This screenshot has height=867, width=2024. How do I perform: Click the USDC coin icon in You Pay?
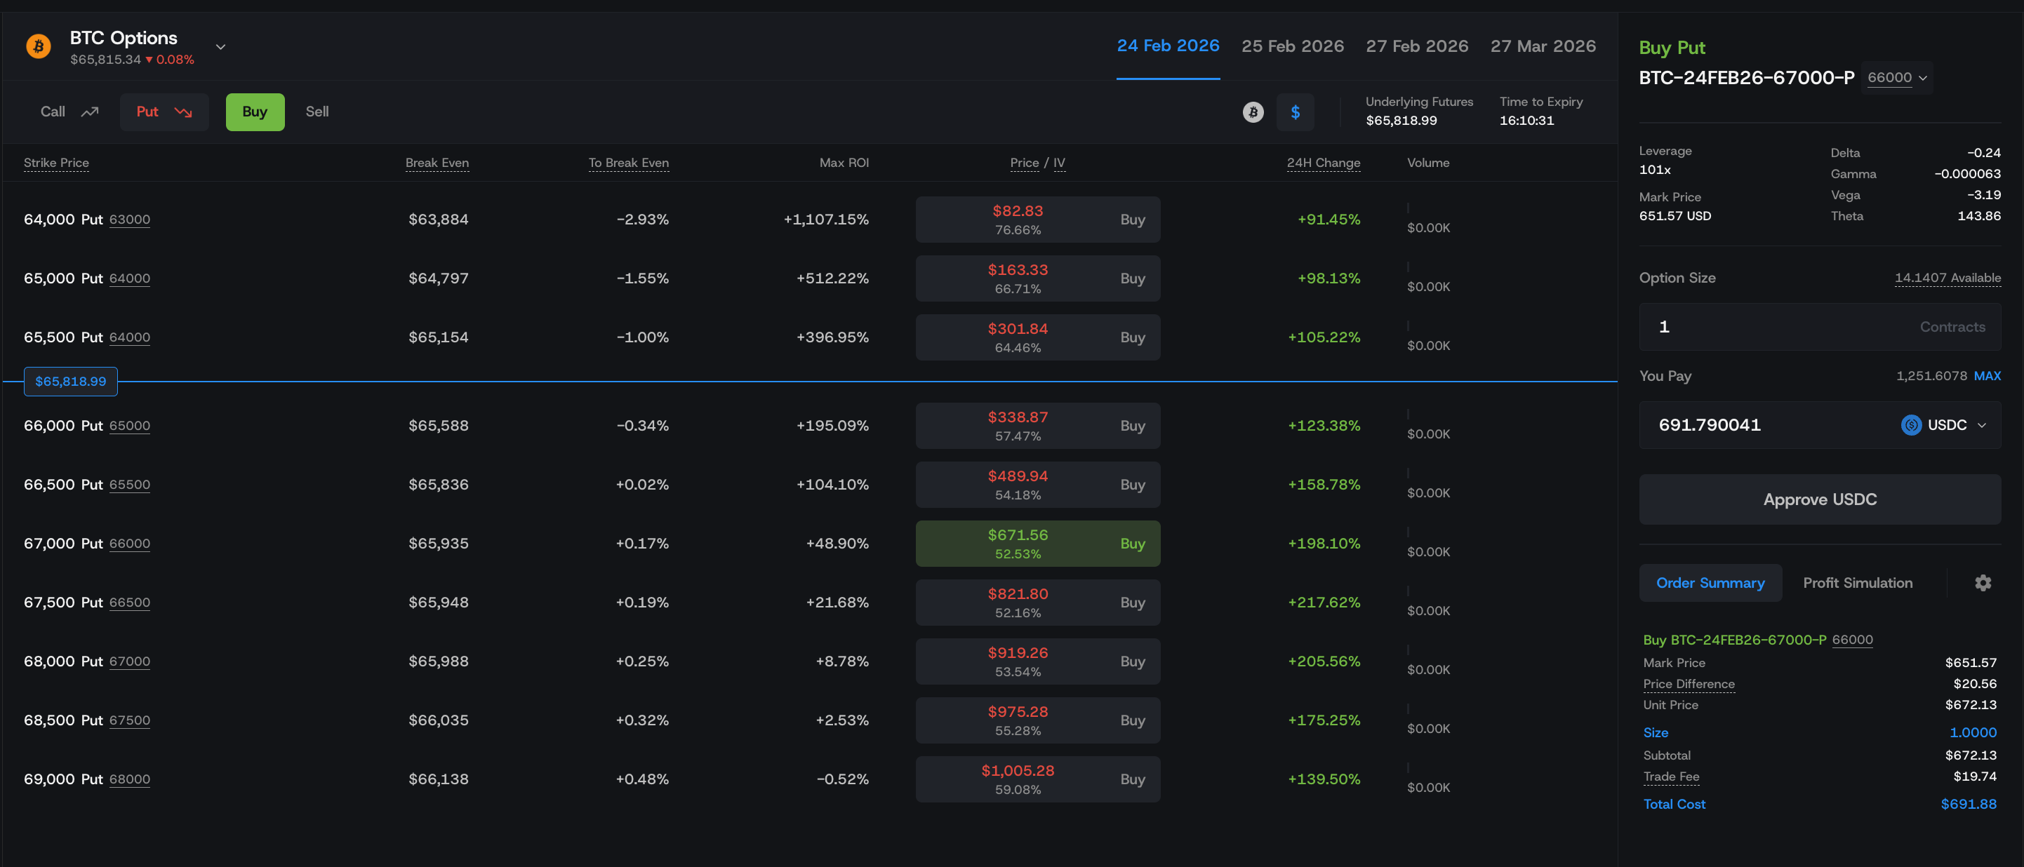(1911, 425)
